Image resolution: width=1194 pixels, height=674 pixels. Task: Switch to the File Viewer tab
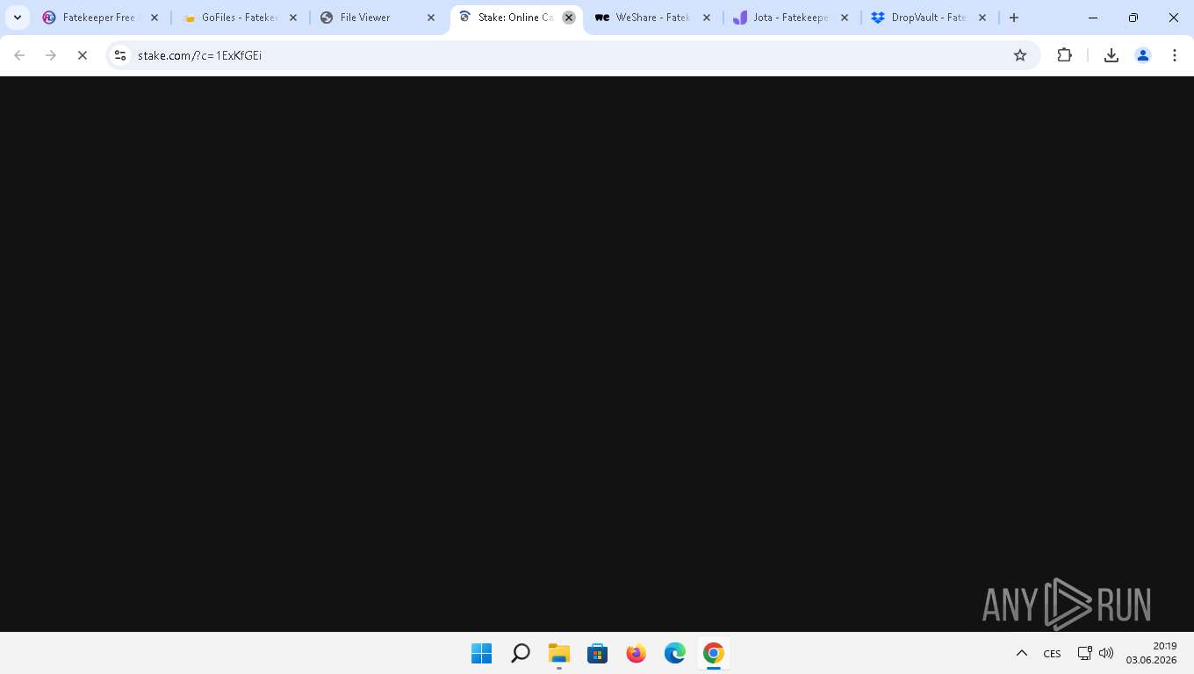pos(379,18)
